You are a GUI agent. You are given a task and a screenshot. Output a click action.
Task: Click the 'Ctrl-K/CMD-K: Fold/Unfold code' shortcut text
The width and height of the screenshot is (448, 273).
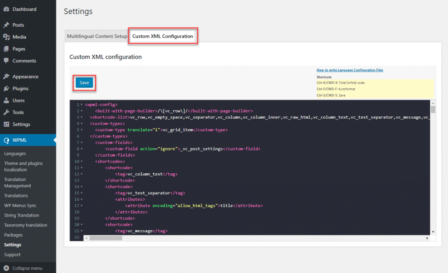point(340,83)
